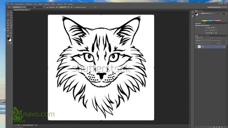Toggle lock position in Layers panel
Viewport: 228px width, 128px height.
[206, 43]
